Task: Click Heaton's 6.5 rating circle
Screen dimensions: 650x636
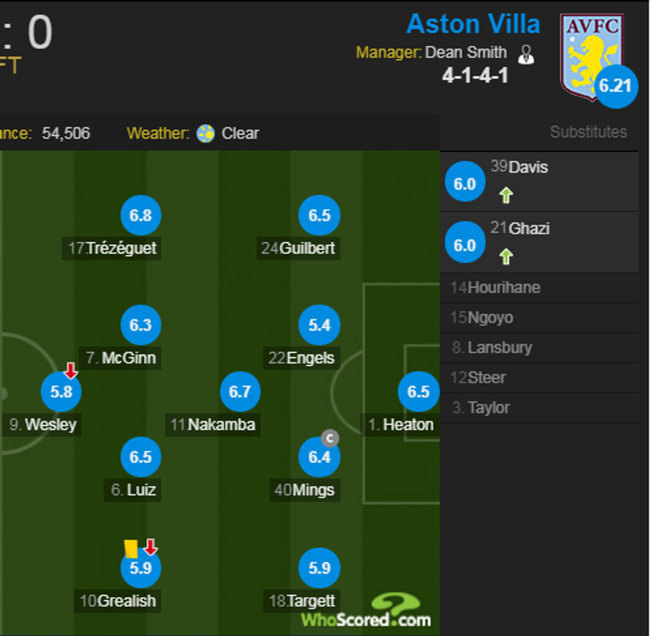Action: [x=418, y=392]
